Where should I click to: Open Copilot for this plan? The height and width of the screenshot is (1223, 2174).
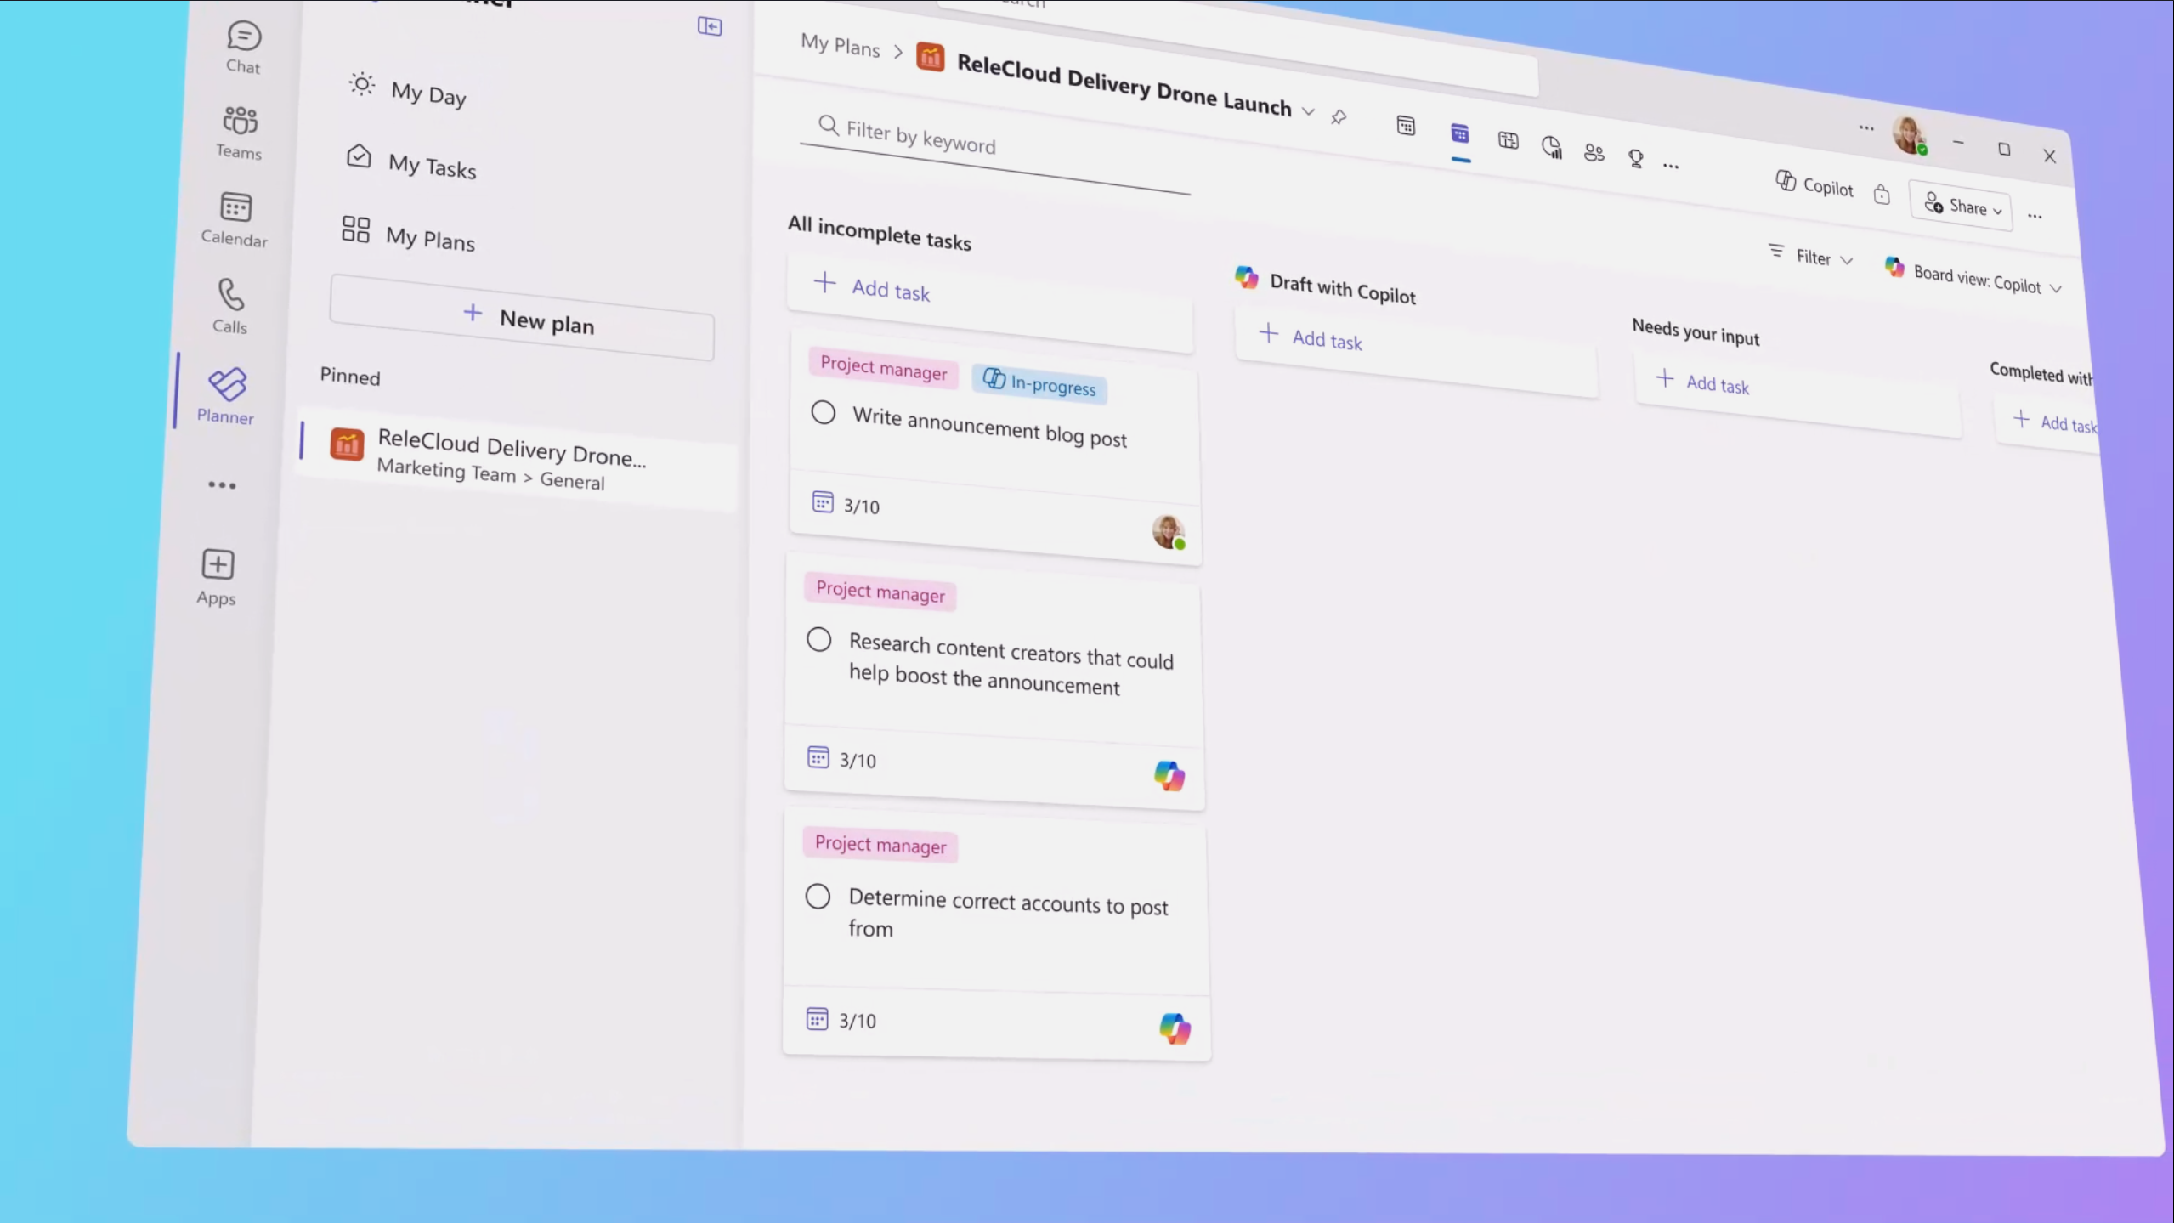coord(1814,186)
